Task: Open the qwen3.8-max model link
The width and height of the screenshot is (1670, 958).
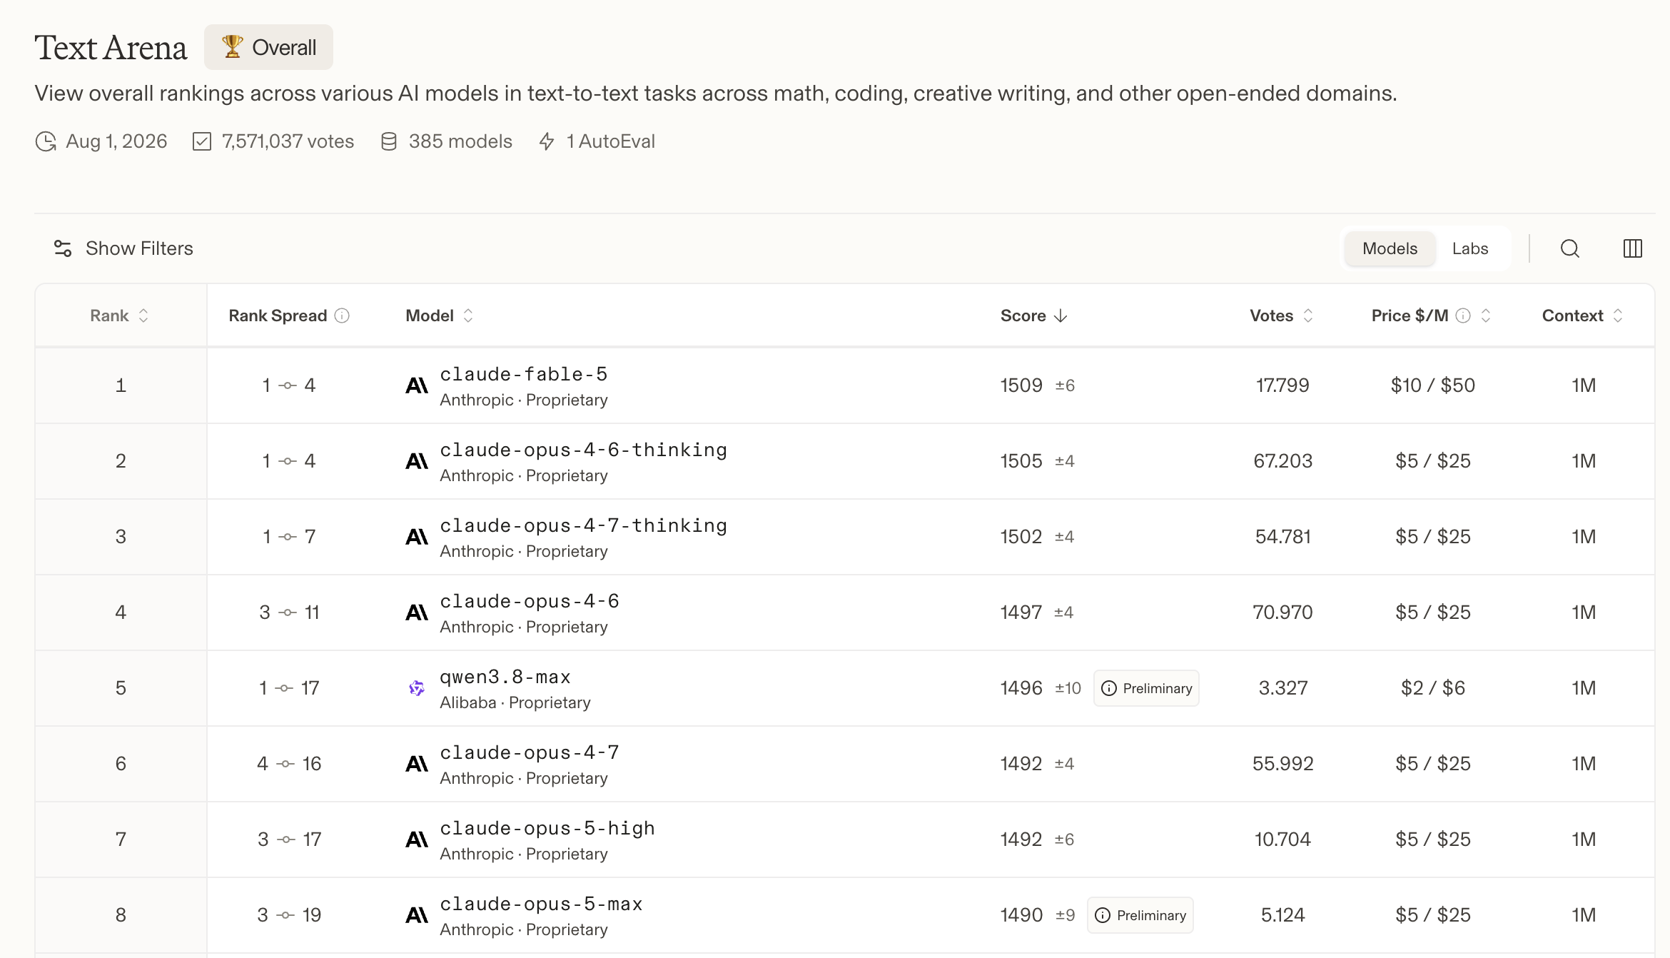Action: click(505, 677)
